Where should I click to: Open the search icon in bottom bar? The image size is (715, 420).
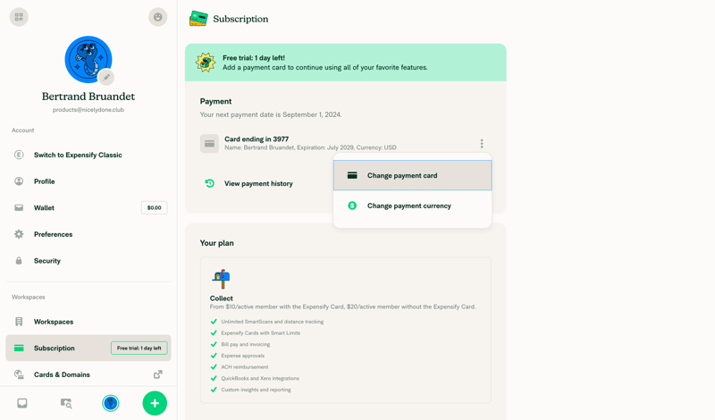(66, 404)
